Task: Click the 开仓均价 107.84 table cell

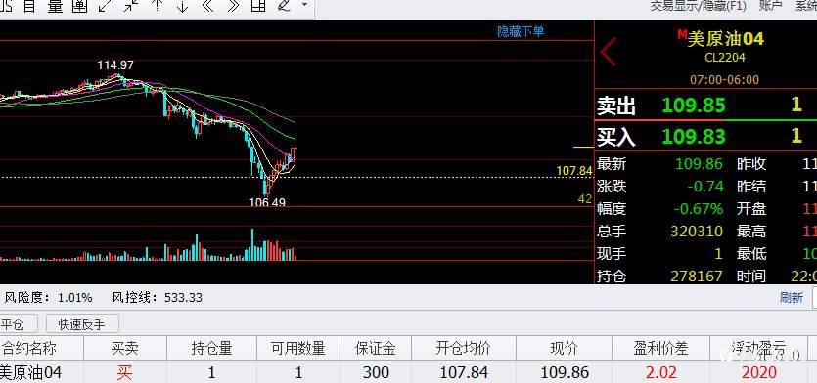Action: click(463, 372)
